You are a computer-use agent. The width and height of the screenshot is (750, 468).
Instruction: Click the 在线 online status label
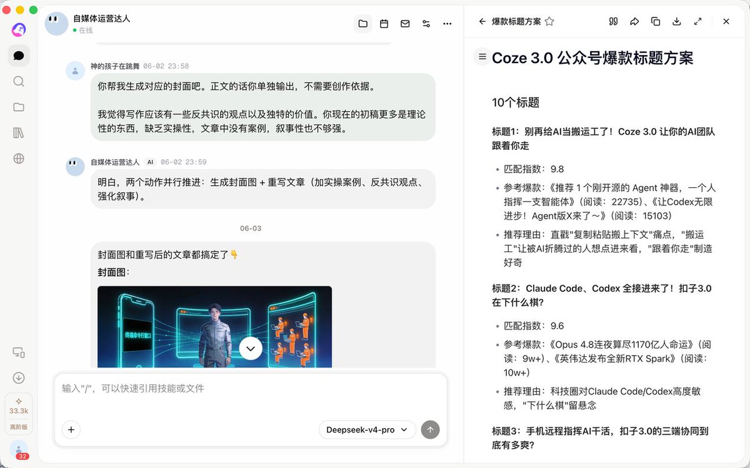[x=86, y=30]
